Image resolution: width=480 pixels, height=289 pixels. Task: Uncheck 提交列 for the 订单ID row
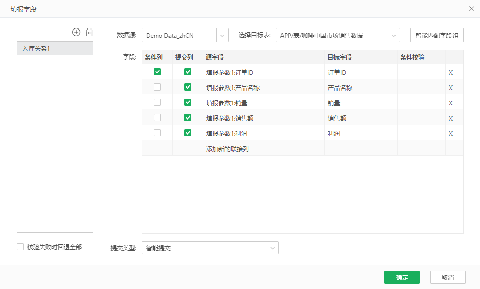click(x=188, y=72)
